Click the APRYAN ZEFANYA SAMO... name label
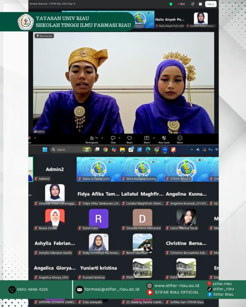This screenshot has height=307, width=246. click(x=57, y=302)
